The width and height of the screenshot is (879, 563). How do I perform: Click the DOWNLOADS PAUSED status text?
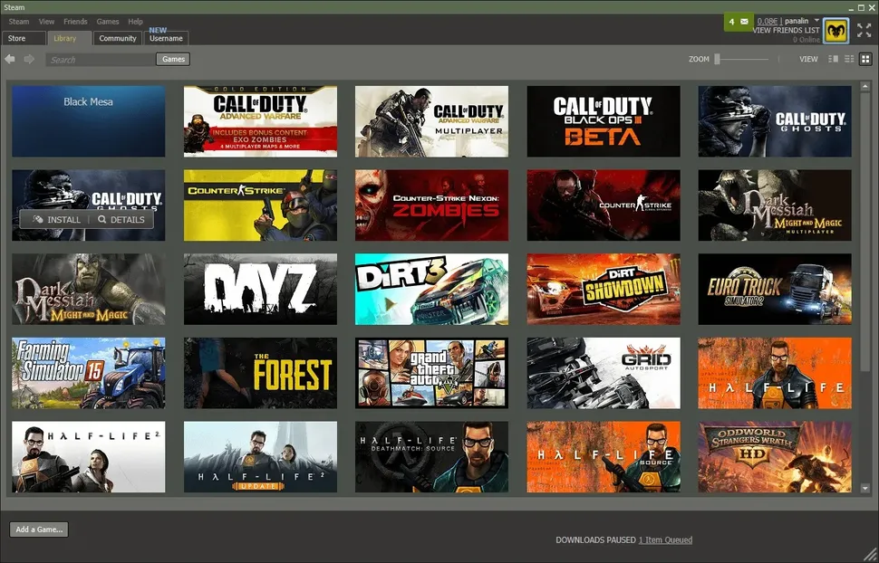pyautogui.click(x=596, y=540)
